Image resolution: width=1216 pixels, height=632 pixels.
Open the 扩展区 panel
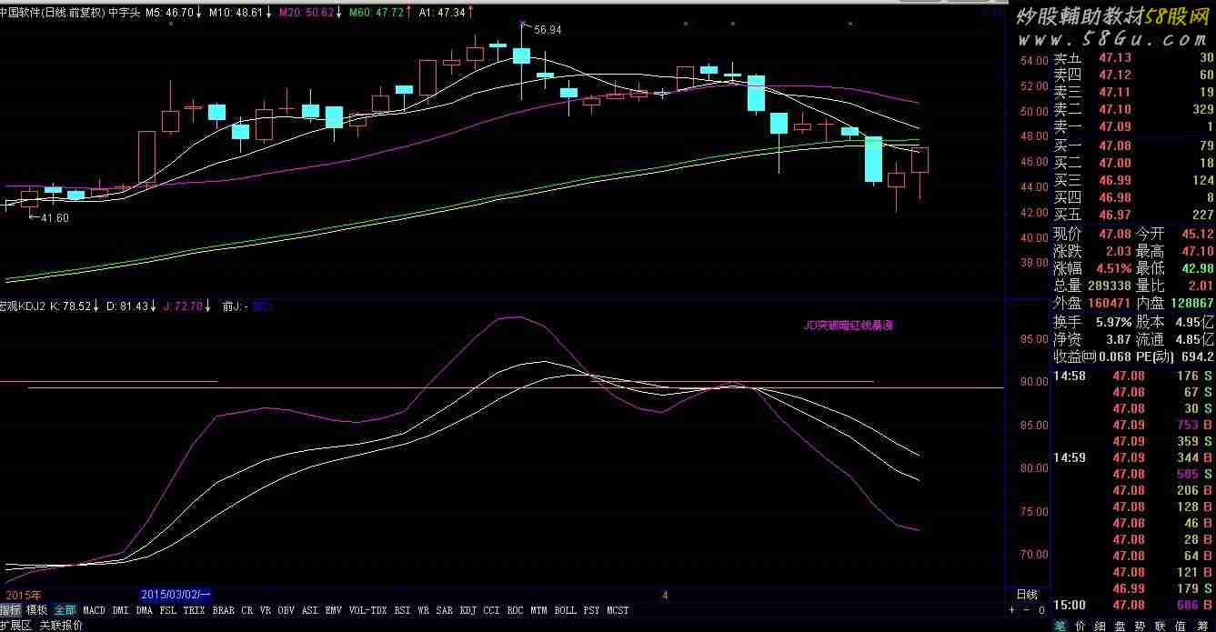[16, 626]
